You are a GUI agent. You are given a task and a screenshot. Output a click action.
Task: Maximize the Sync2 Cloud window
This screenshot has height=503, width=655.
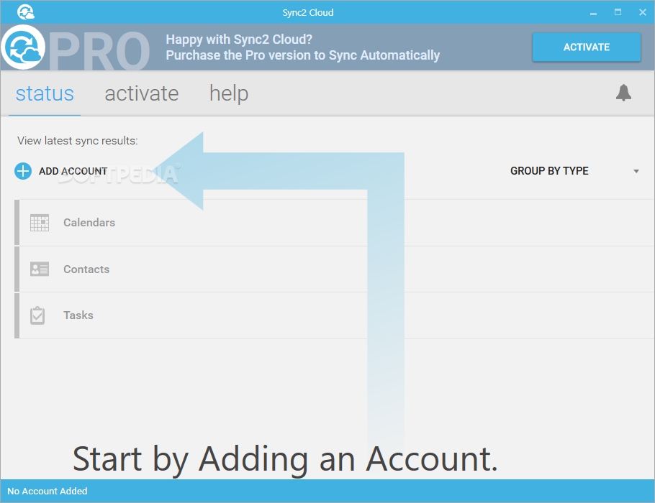pos(618,12)
